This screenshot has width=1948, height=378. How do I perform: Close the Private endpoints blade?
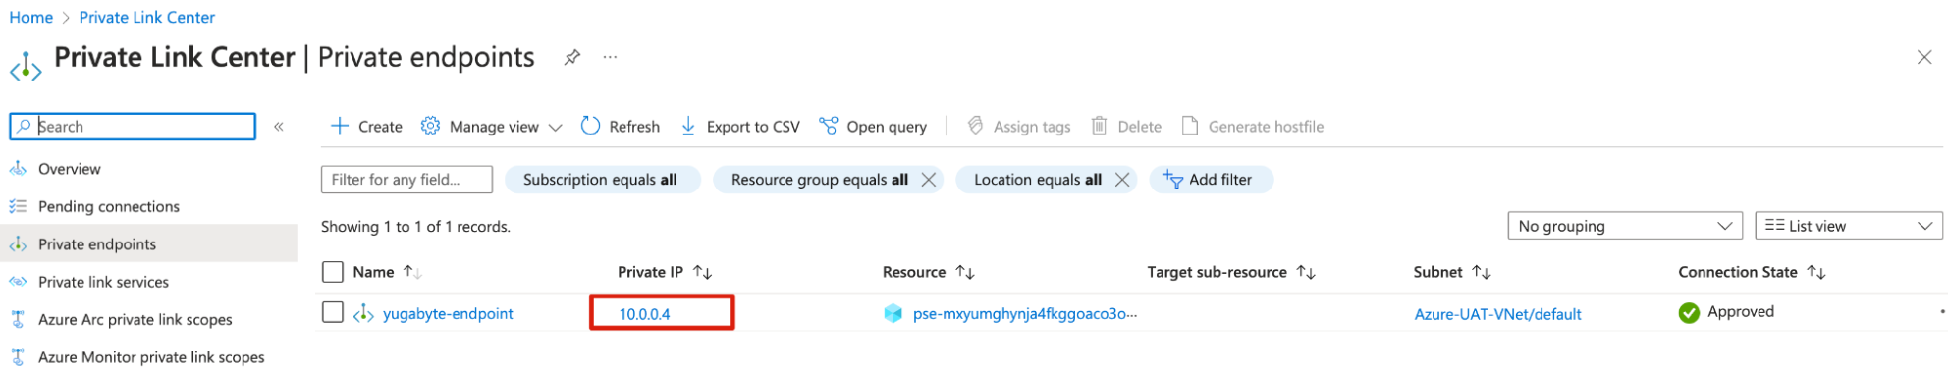[x=1924, y=57]
